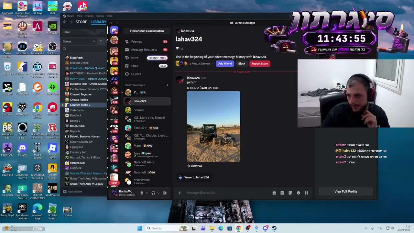The image size is (414, 233).
Task: Open 6 Mutual Servers link
Action: pyautogui.click(x=200, y=64)
